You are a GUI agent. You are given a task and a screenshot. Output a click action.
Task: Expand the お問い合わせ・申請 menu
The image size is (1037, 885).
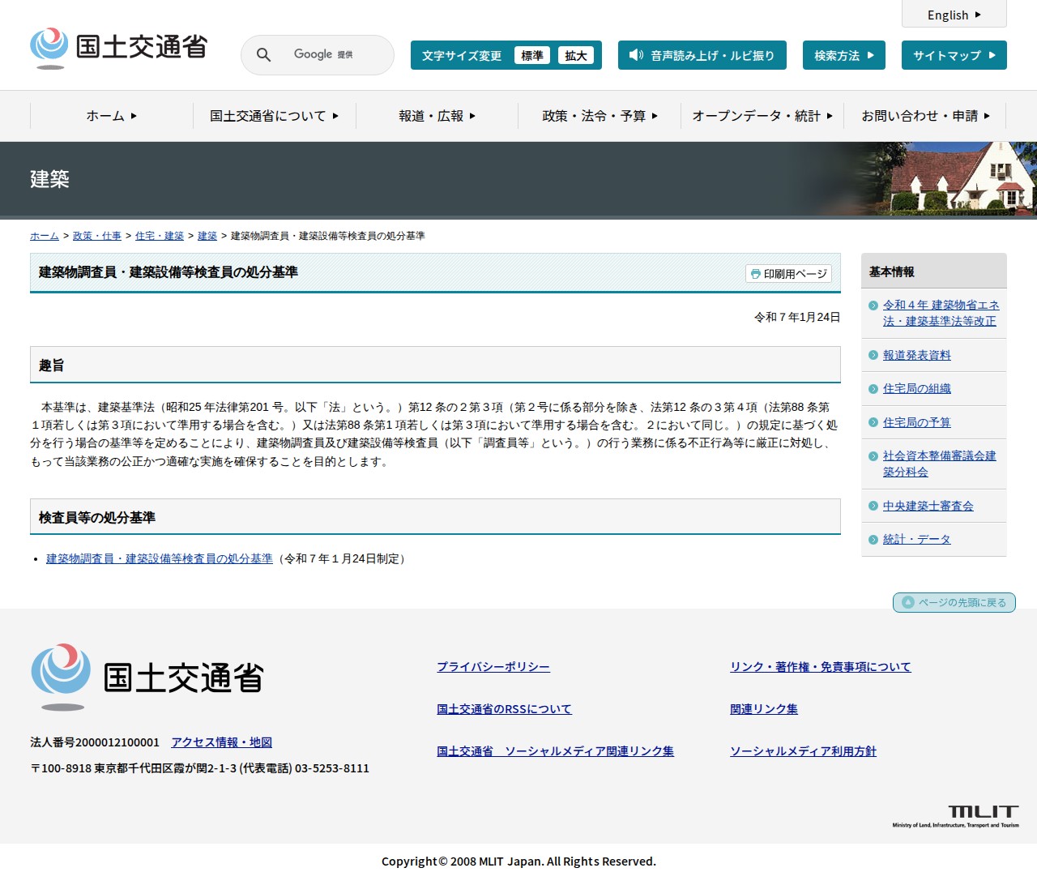(925, 116)
